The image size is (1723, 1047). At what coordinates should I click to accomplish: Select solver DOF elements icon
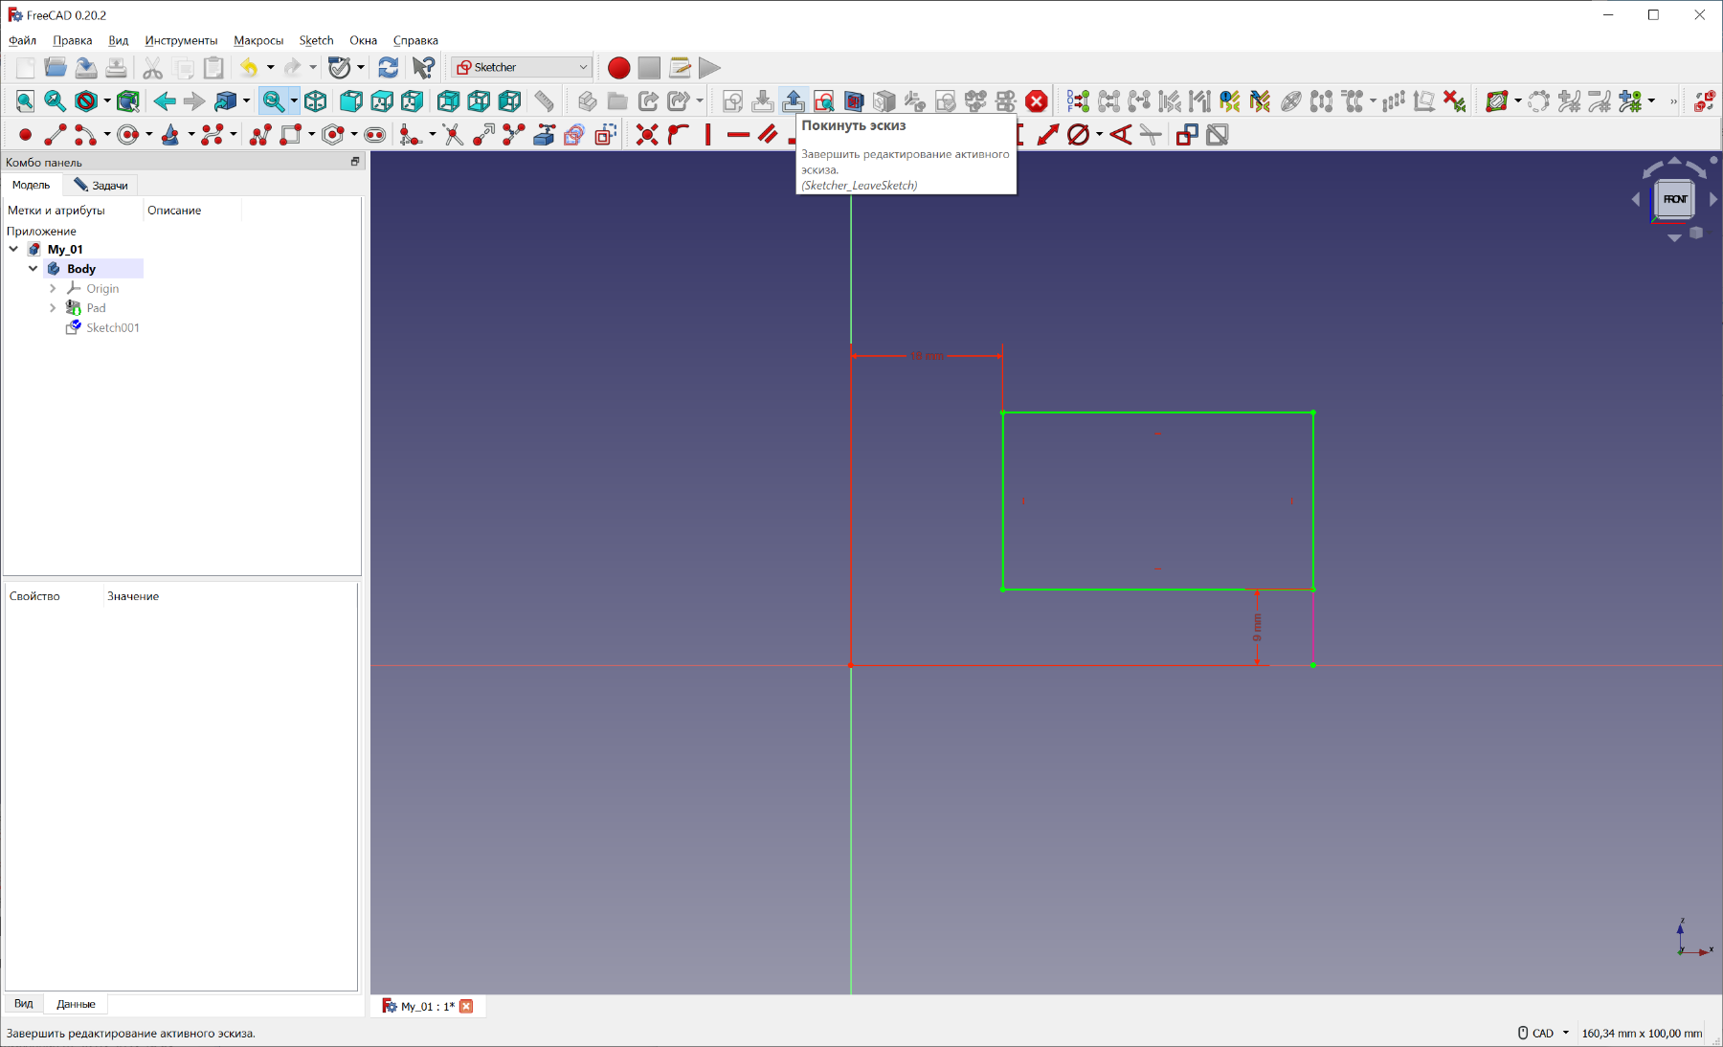(1078, 100)
